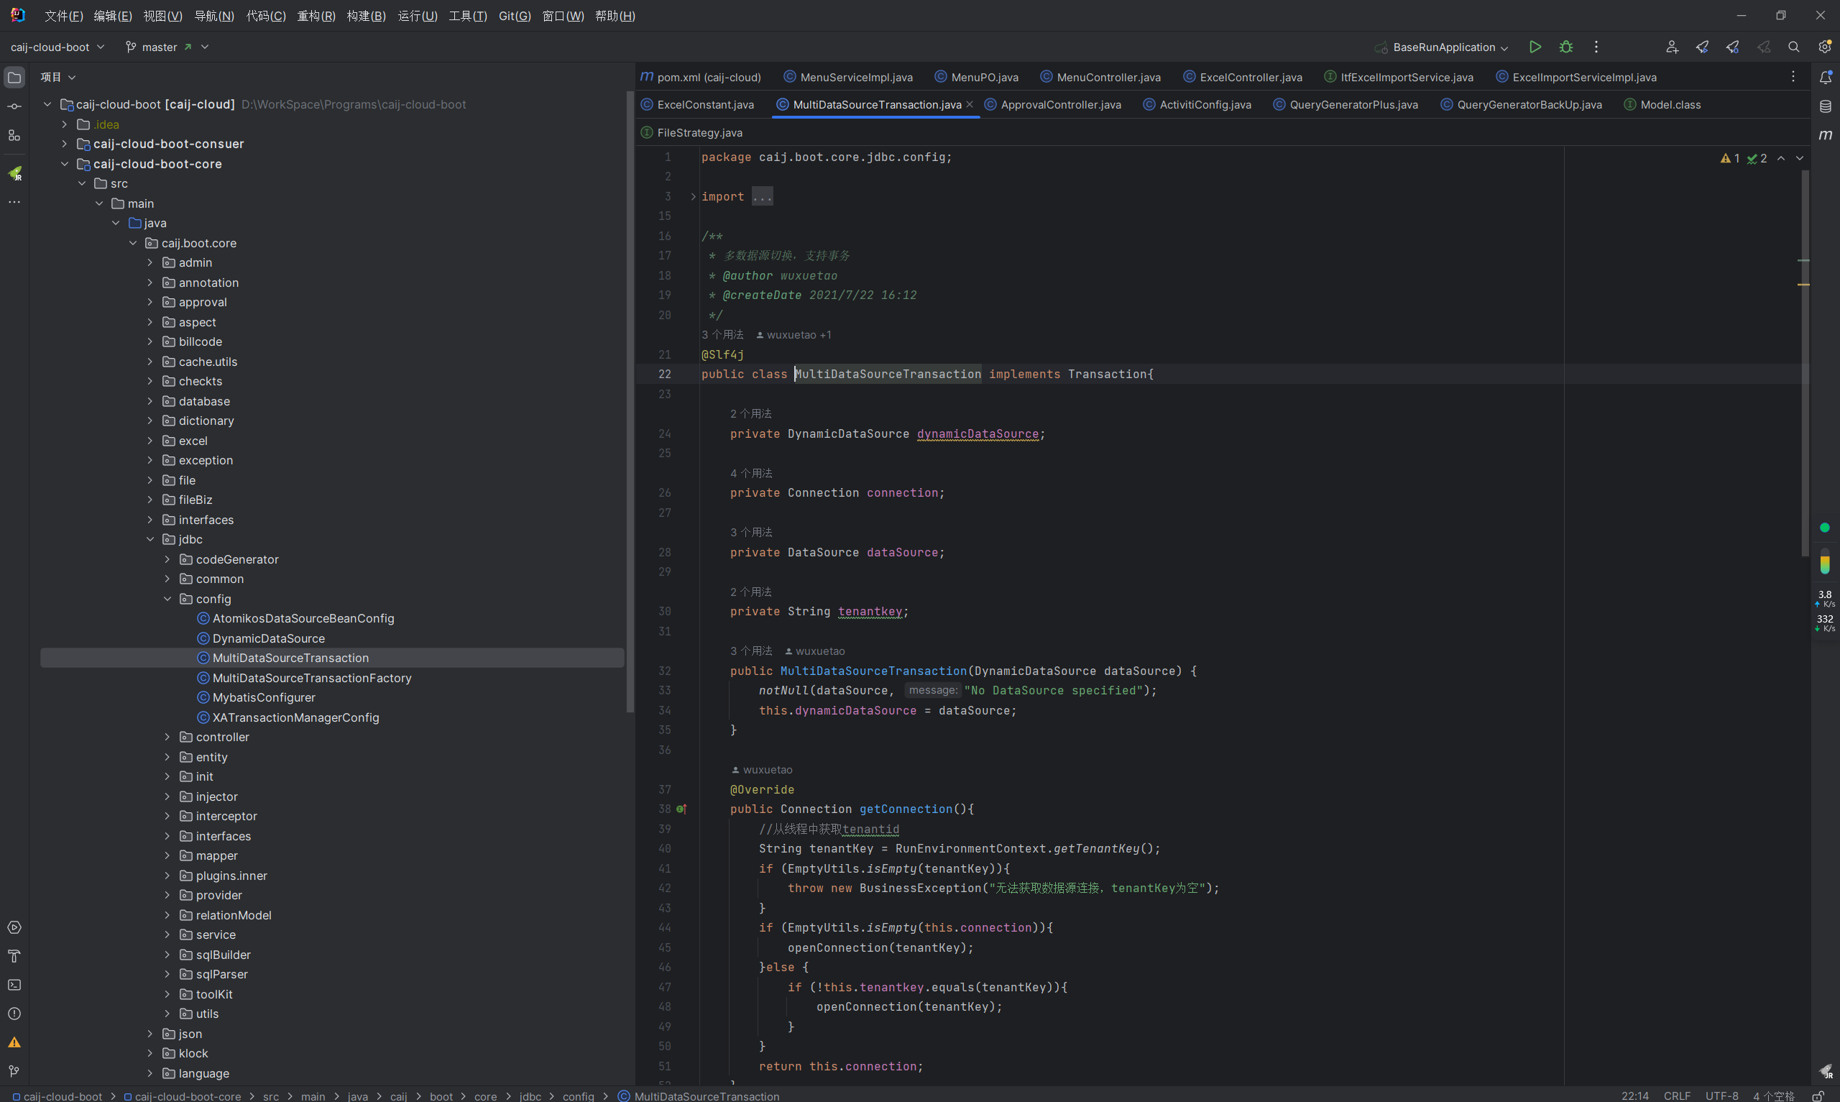The image size is (1840, 1102).
Task: Collapse the jdbc package
Action: tap(150, 540)
